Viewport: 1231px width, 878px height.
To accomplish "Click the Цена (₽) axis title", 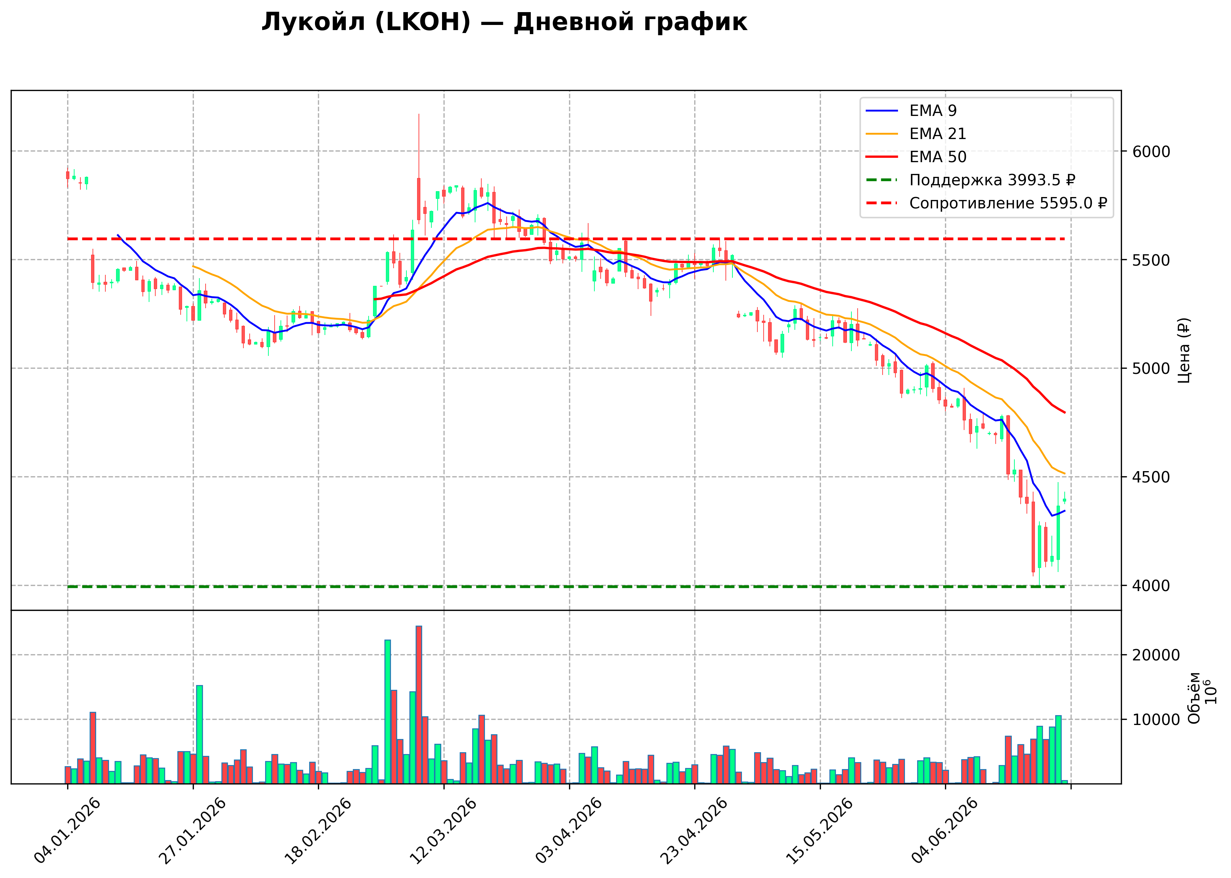I will click(1184, 350).
